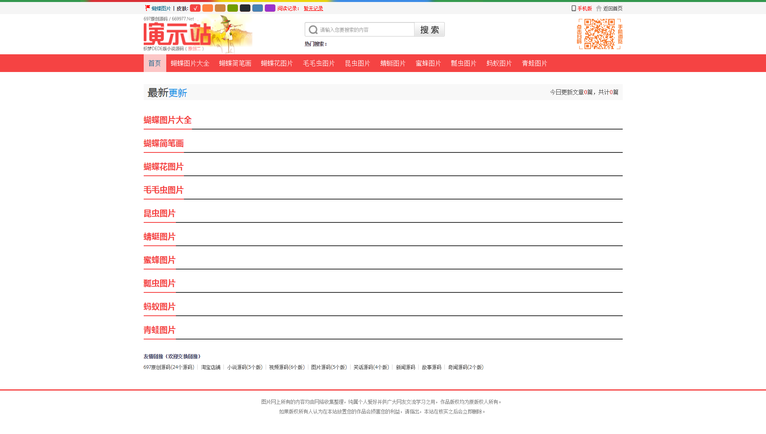
Task: Select the black skin color swatch
Action: 245,8
